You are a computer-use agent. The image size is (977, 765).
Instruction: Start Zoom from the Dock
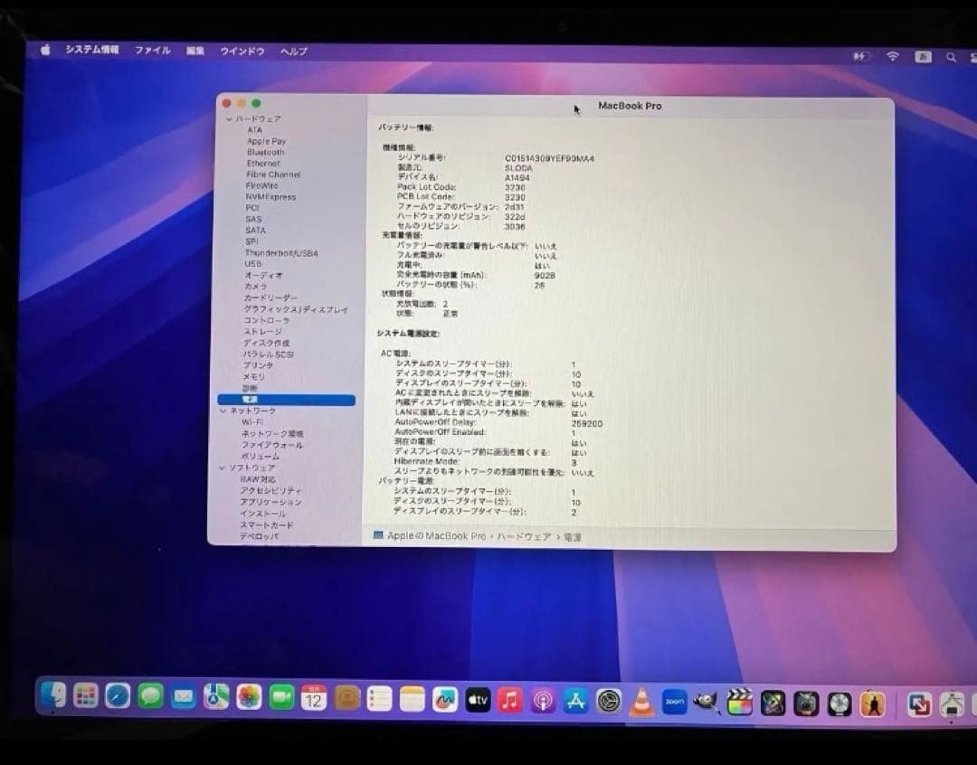click(674, 701)
